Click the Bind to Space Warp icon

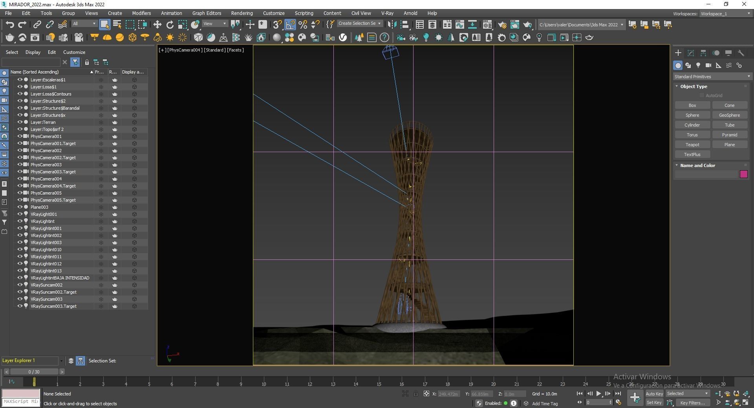62,25
